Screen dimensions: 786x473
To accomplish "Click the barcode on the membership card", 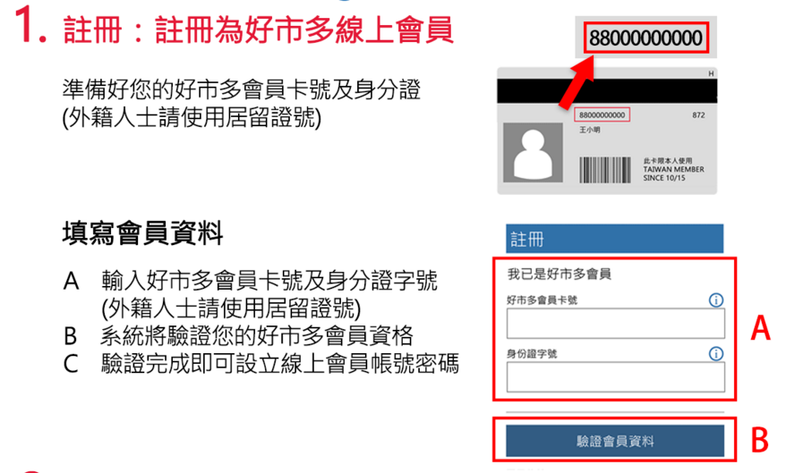I will (605, 170).
